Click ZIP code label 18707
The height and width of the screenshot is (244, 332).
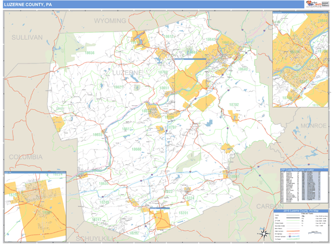coord(172,128)
